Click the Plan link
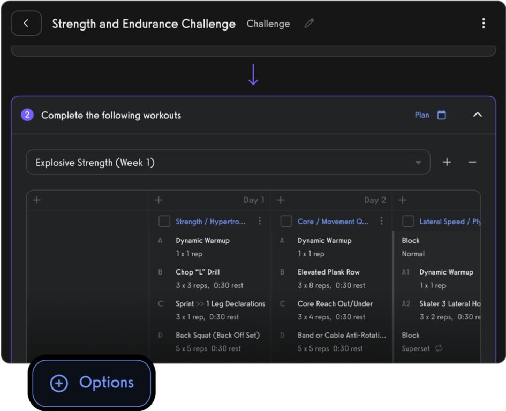The width and height of the screenshot is (506, 411). [x=422, y=115]
